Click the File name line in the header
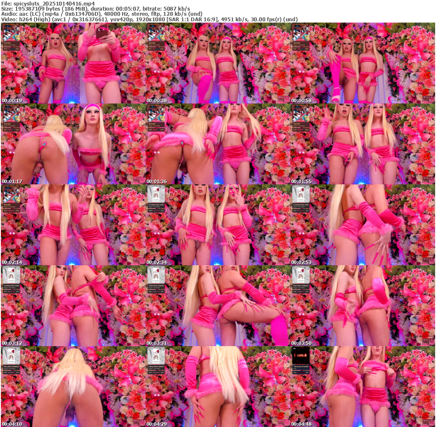This screenshot has height=427, width=436. point(48,3)
